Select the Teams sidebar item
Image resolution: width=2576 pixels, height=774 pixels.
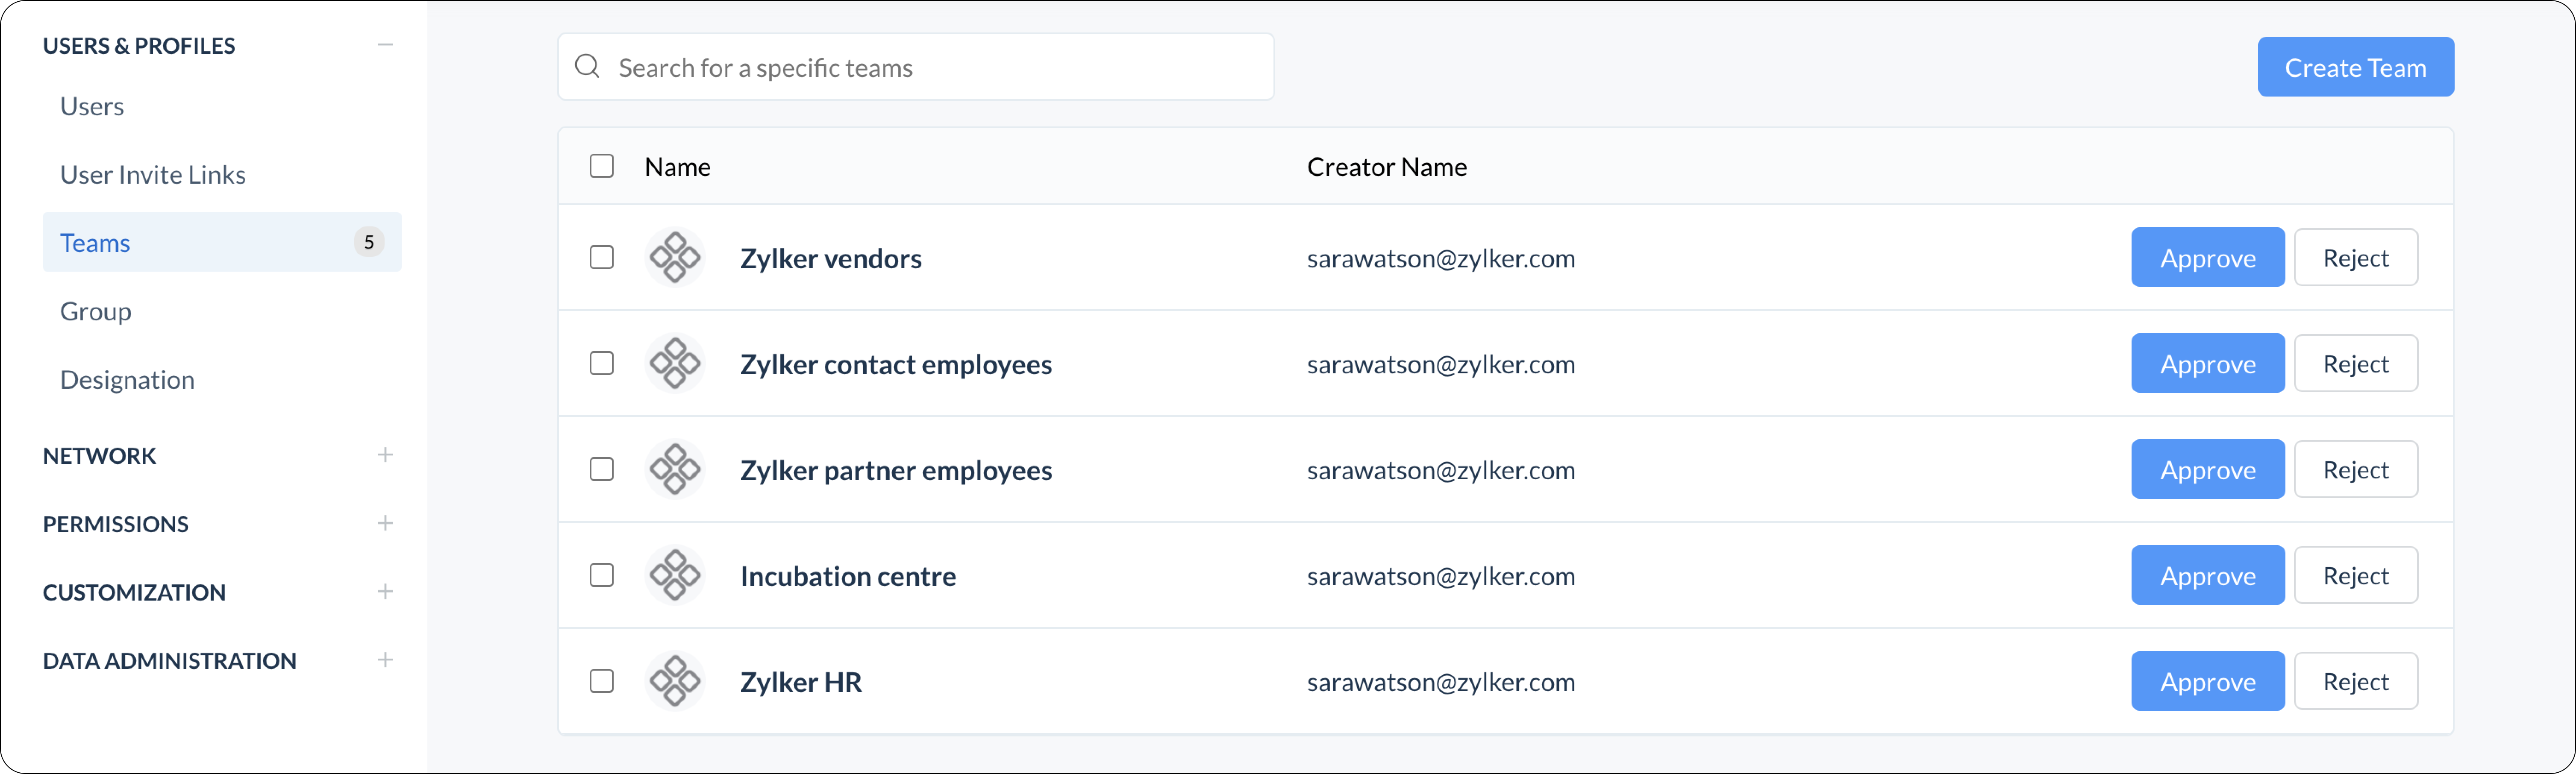tap(222, 242)
